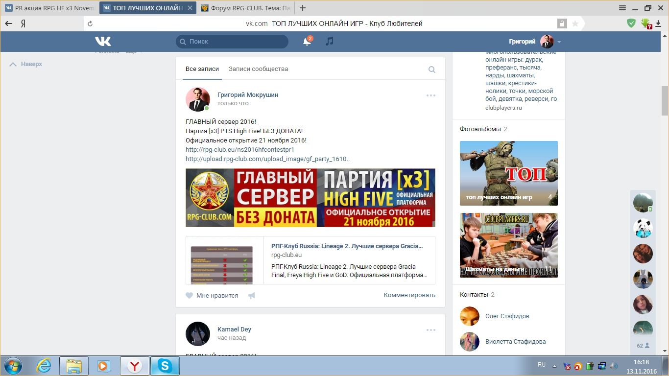Open ГЛАВНЫЙ СЕРВЕР banner image

(x=310, y=198)
